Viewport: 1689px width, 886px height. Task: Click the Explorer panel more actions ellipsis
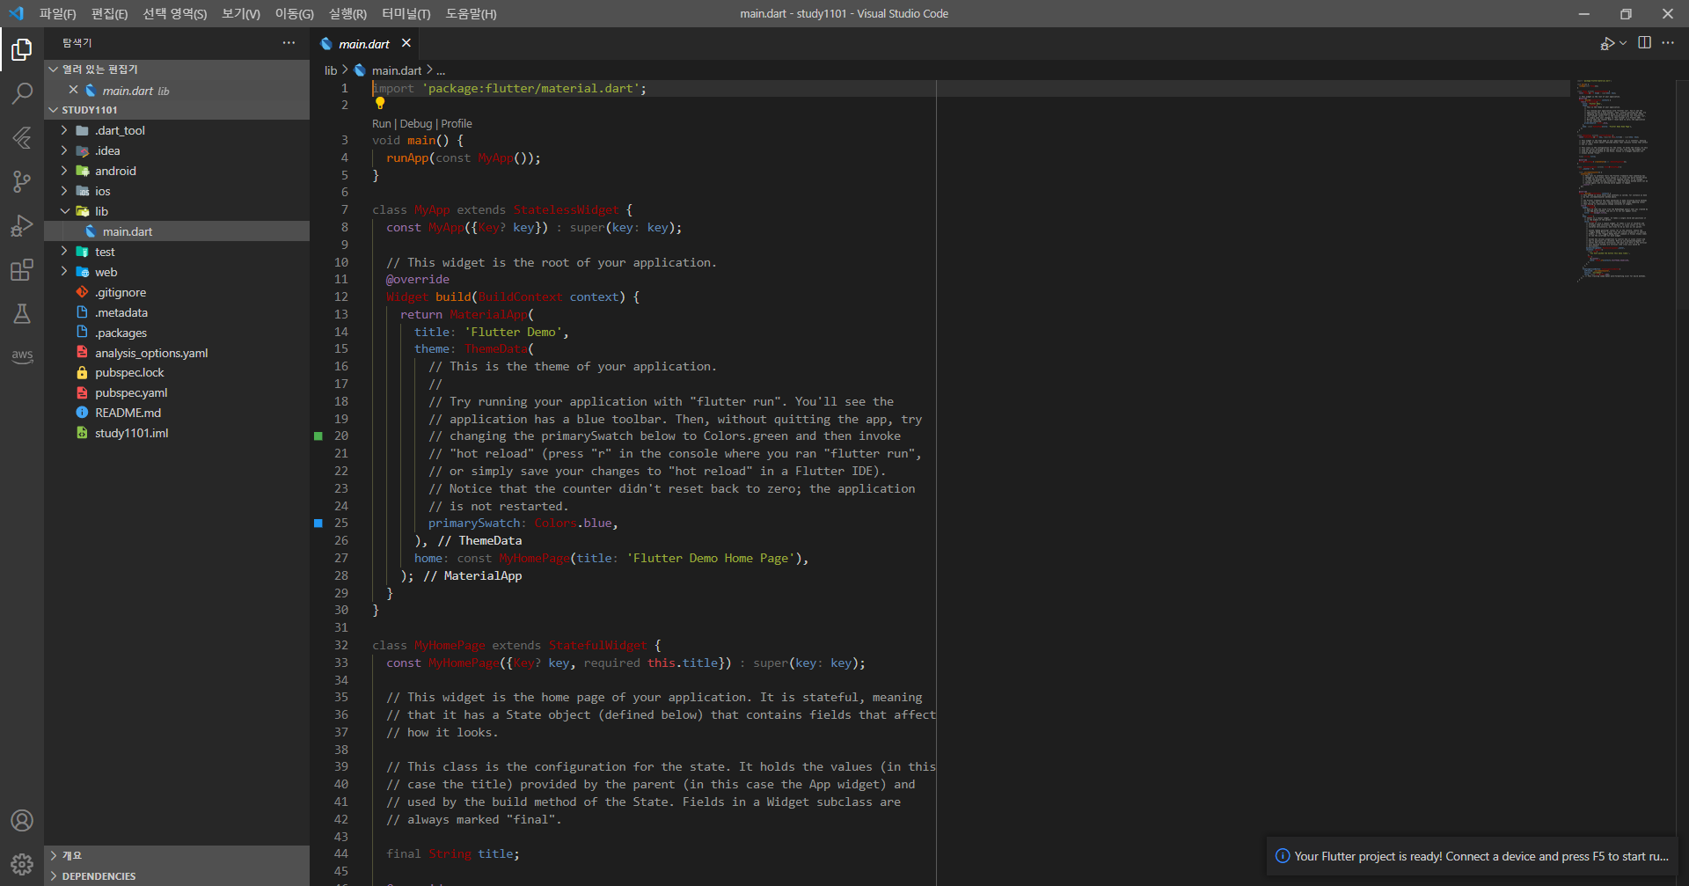[x=289, y=42]
